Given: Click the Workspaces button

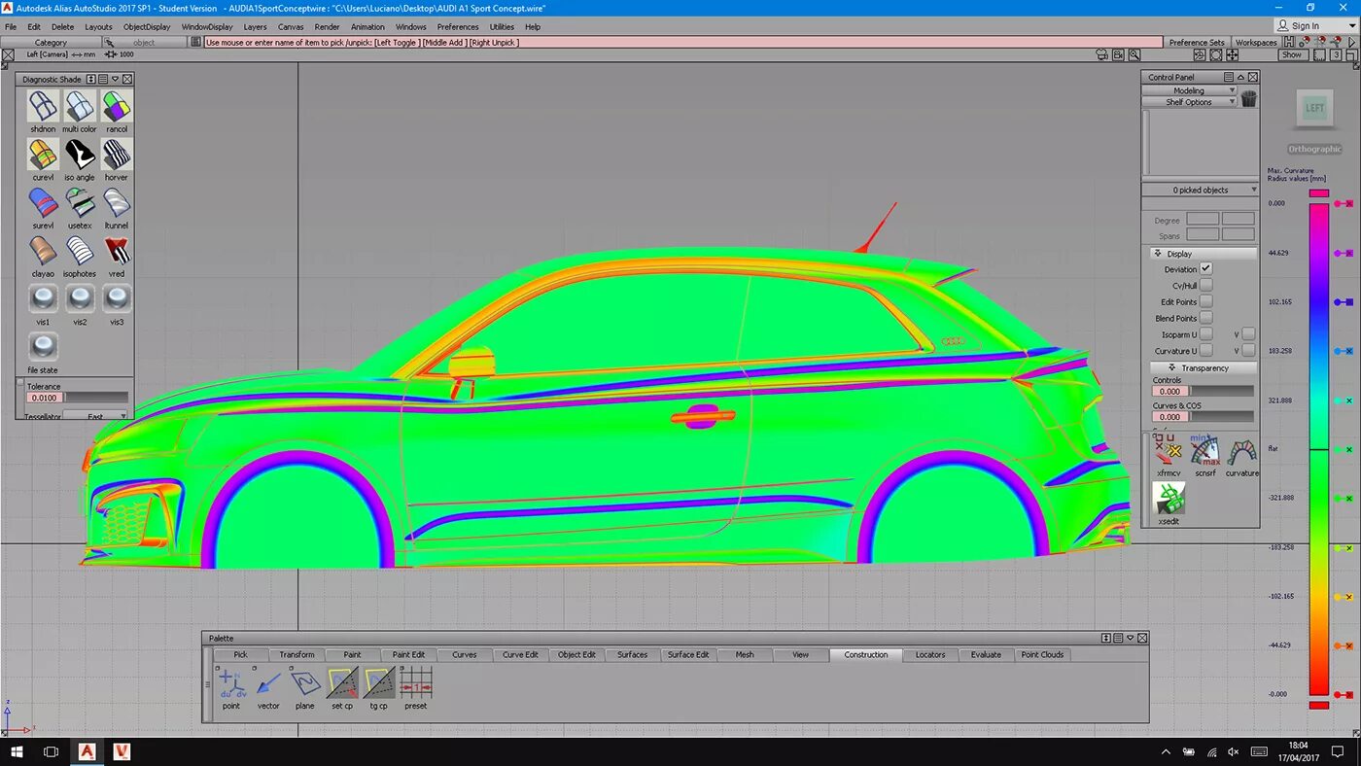Looking at the screenshot, I should [1256, 43].
